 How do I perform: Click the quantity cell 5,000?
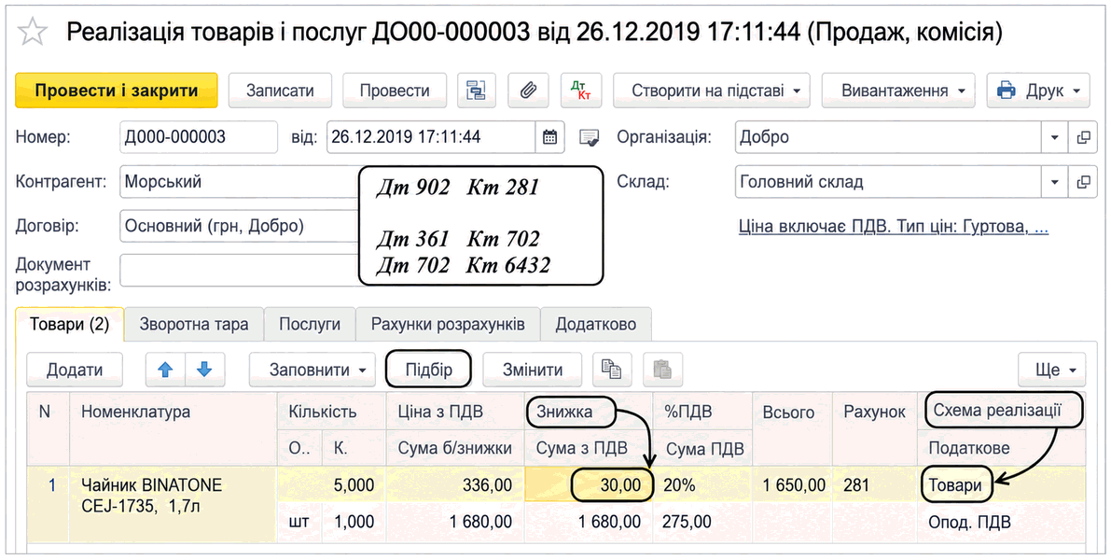tap(332, 485)
